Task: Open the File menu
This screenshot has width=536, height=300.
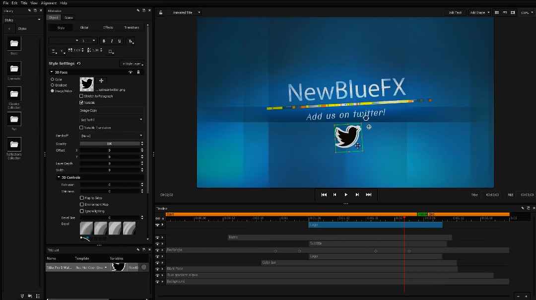Action: pos(6,3)
